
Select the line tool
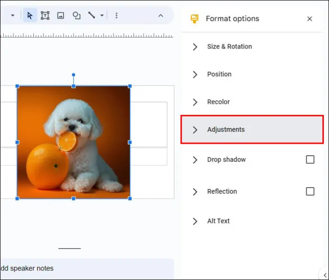click(92, 15)
